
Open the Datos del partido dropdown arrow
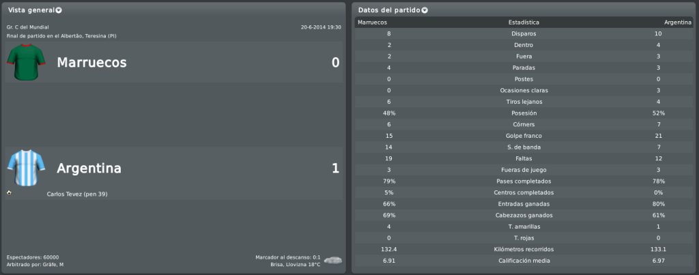[x=425, y=10]
